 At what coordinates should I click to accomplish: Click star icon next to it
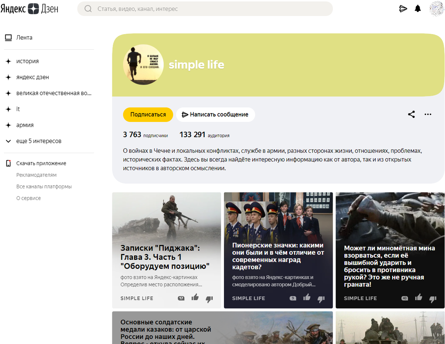[x=8, y=109]
